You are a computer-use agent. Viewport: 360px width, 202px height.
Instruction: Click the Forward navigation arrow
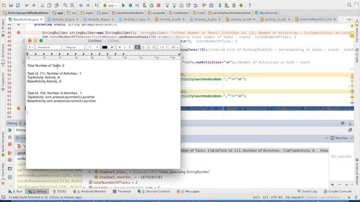tap(88, 5)
